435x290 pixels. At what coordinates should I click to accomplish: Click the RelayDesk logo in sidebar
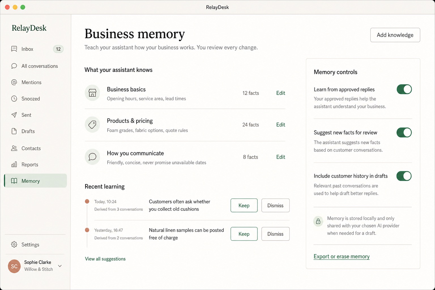point(29,28)
